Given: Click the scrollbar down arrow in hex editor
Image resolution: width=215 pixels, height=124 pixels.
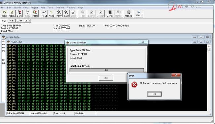Looking at the screenshot, I should pos(209,109).
